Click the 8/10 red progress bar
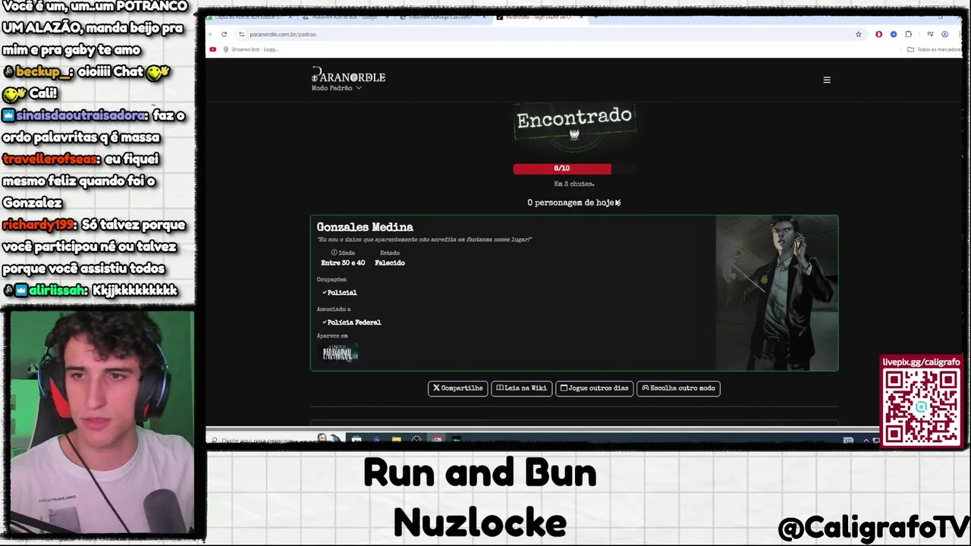 point(562,168)
